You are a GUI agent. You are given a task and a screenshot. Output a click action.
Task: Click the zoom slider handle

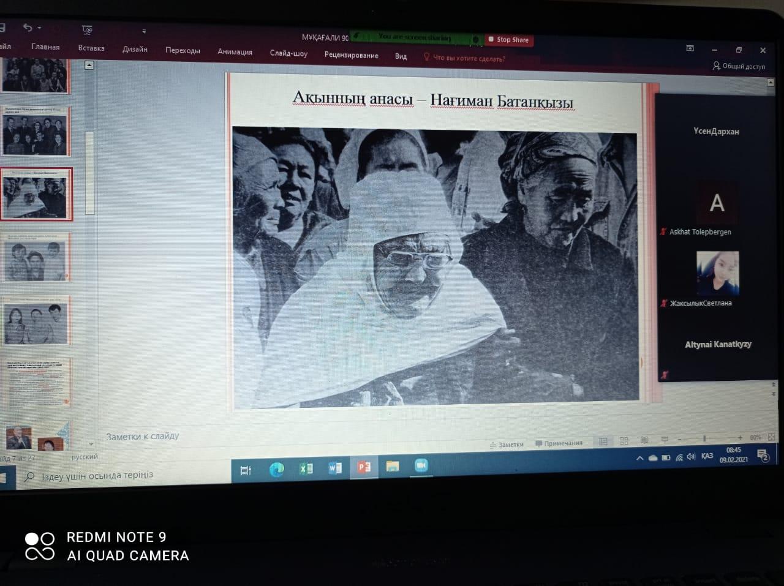click(704, 438)
